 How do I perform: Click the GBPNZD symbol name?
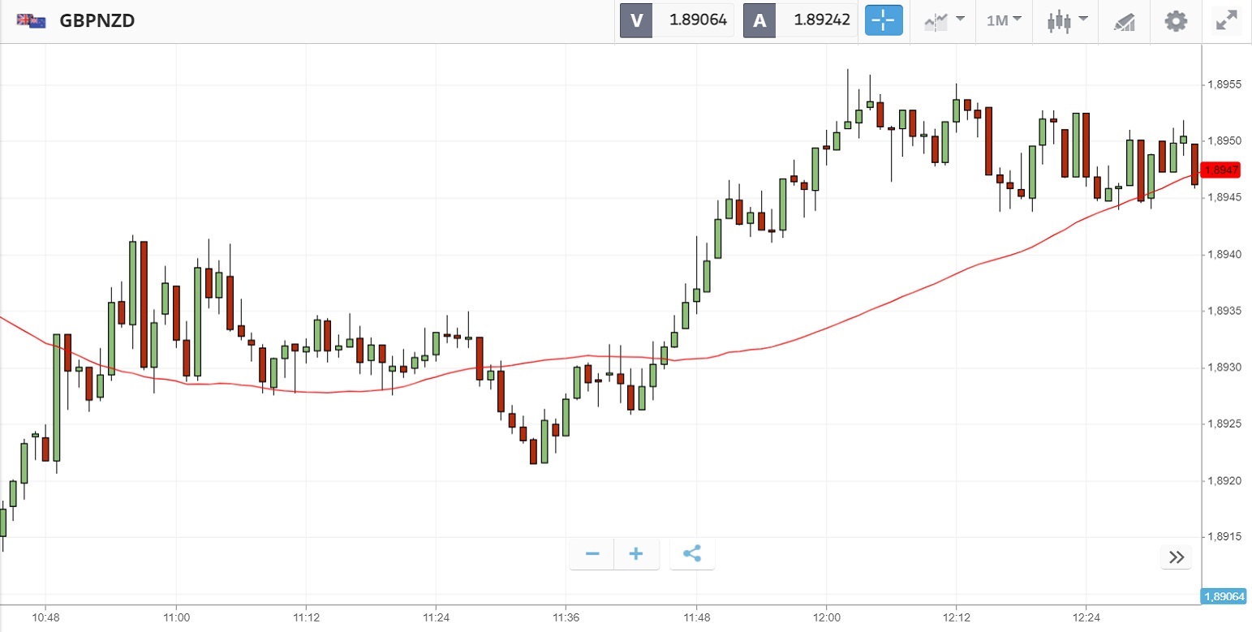pos(97,21)
